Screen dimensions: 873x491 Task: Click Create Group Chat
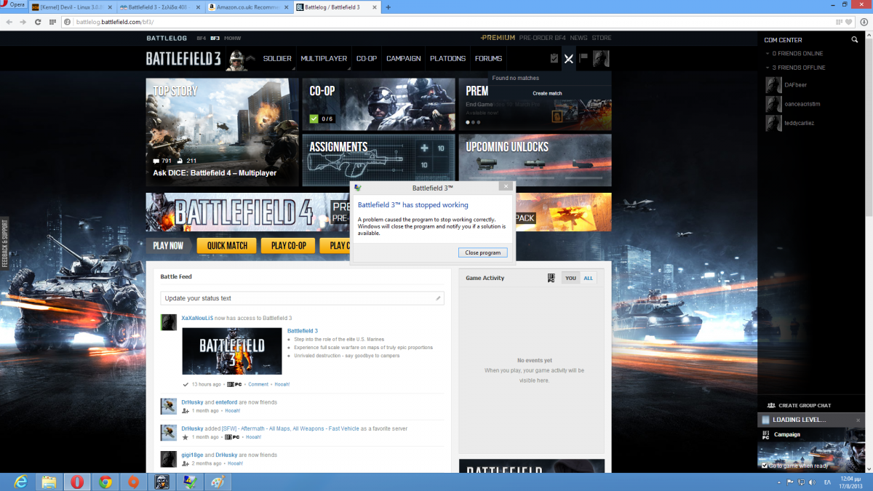click(799, 405)
